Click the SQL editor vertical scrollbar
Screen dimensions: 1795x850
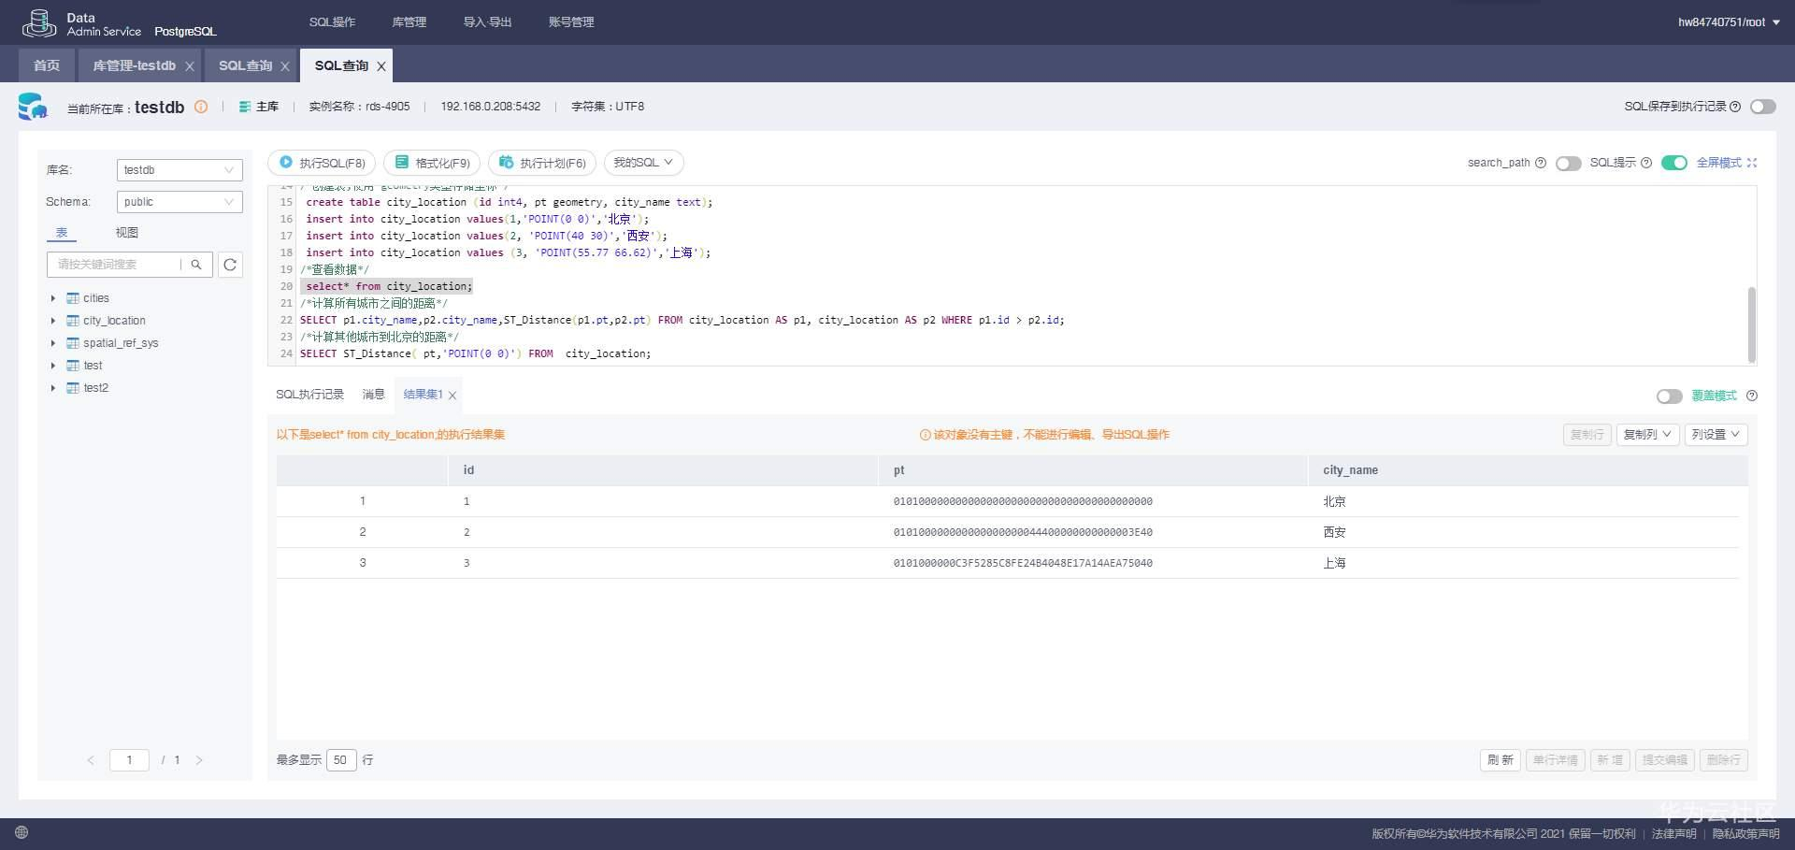(x=1751, y=324)
